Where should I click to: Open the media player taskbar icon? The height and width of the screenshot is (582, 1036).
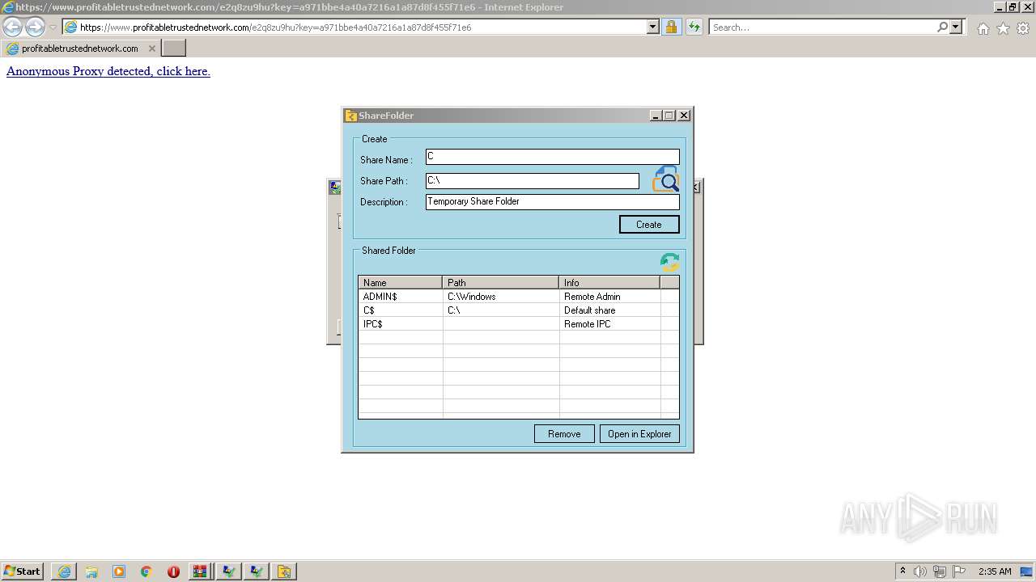(x=119, y=571)
